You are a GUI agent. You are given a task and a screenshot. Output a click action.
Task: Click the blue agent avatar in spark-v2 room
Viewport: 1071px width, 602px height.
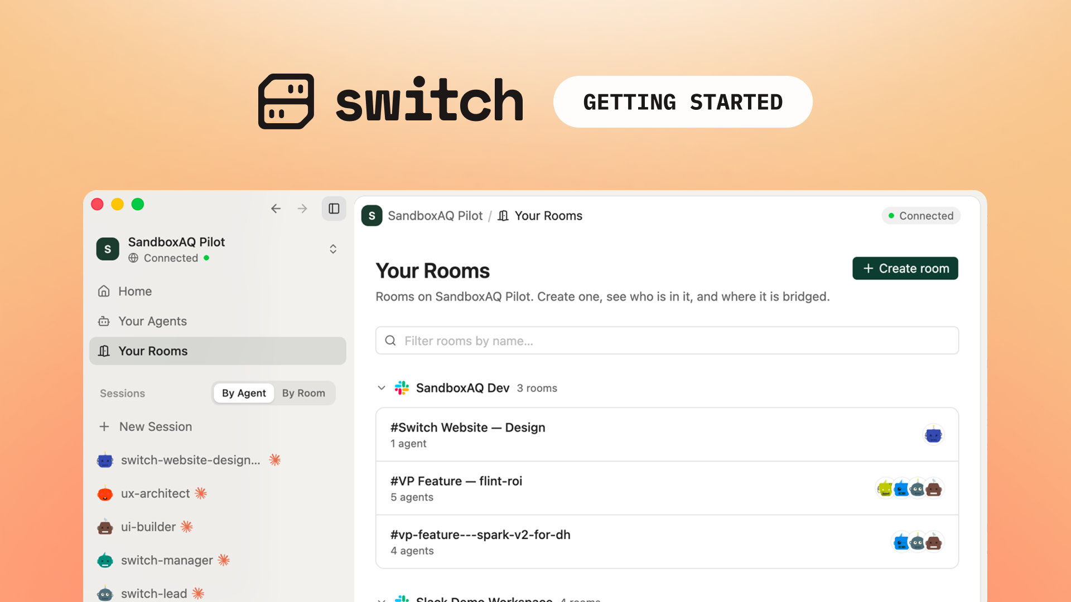point(901,542)
